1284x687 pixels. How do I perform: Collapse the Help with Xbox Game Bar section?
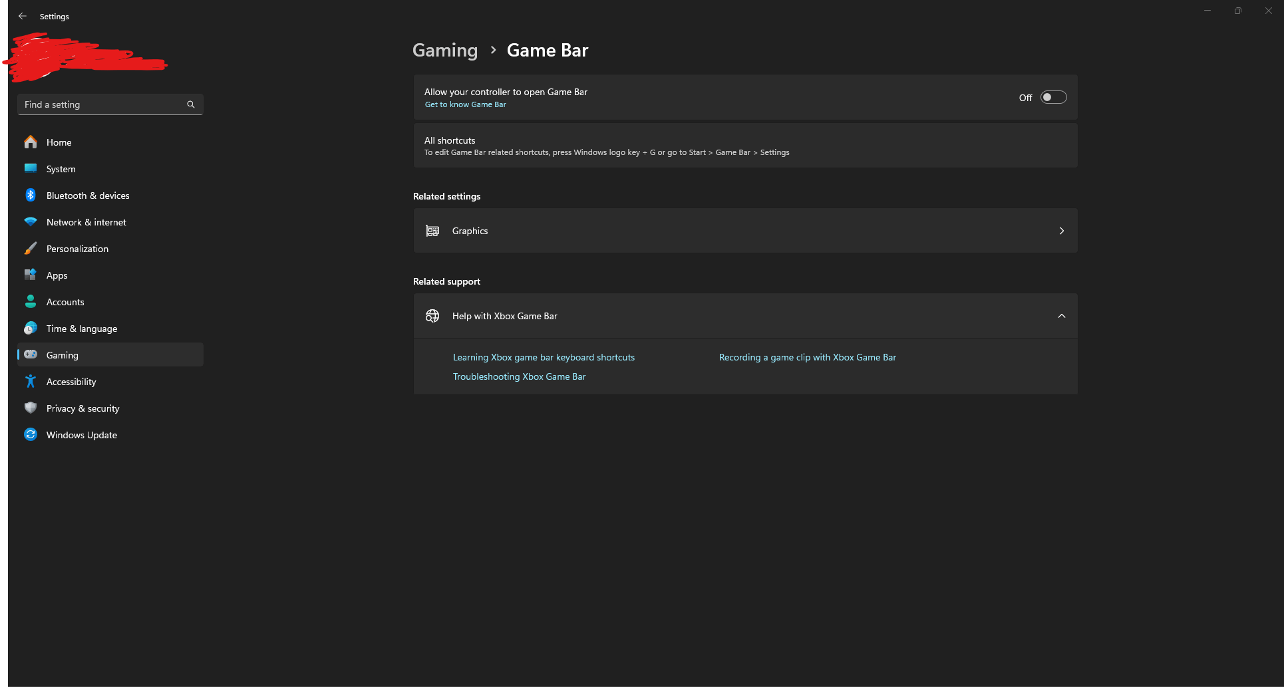1062,316
